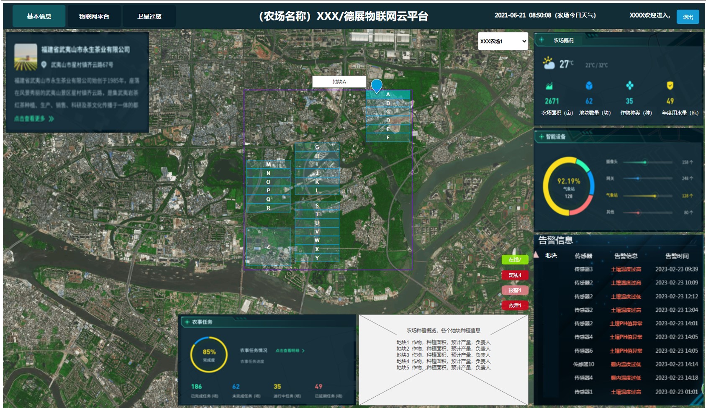Click alert time 2023-02-23 10:09

point(677,282)
